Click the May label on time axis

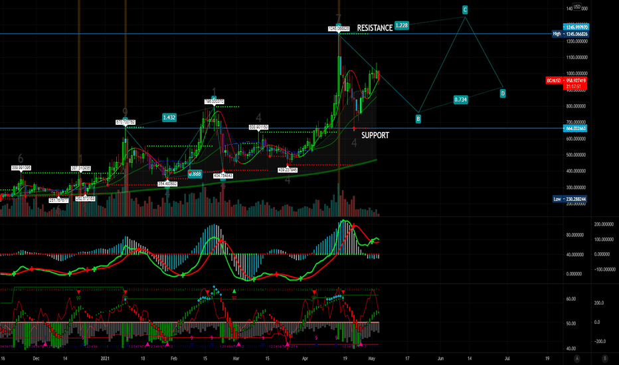point(371,358)
